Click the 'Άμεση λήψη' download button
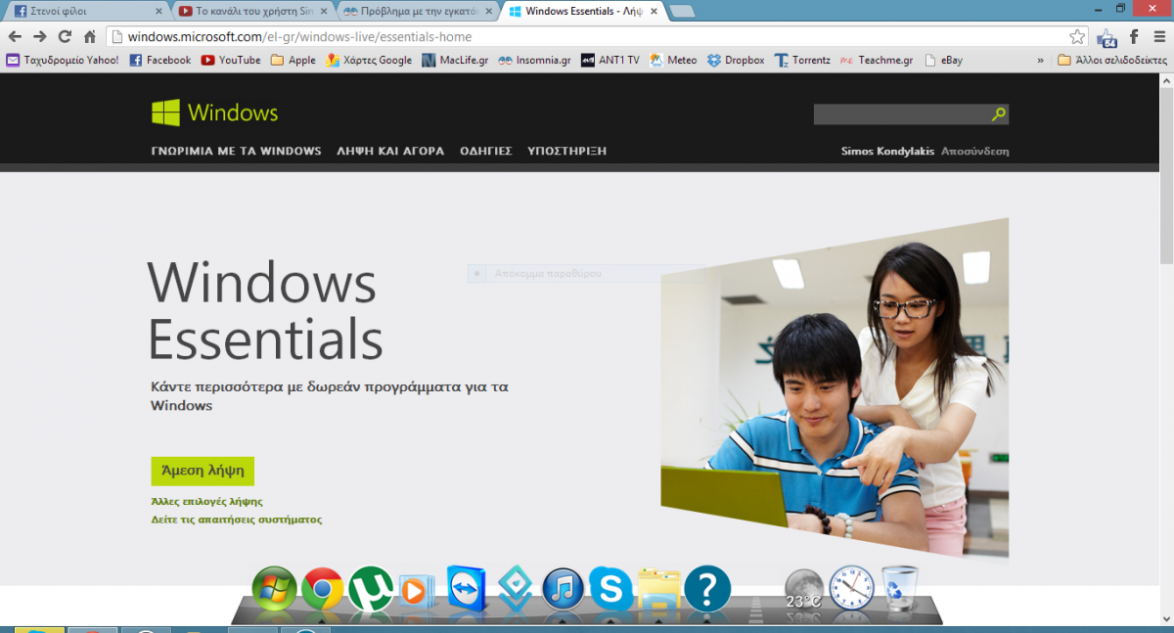This screenshot has width=1174, height=633. coord(203,470)
